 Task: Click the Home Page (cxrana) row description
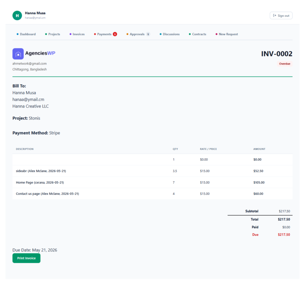[x=40, y=183]
